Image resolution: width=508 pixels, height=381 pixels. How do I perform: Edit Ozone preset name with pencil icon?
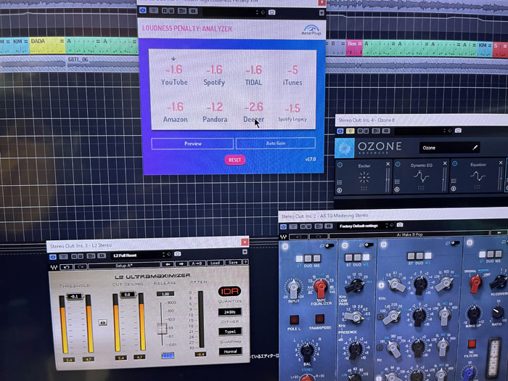coord(475,147)
